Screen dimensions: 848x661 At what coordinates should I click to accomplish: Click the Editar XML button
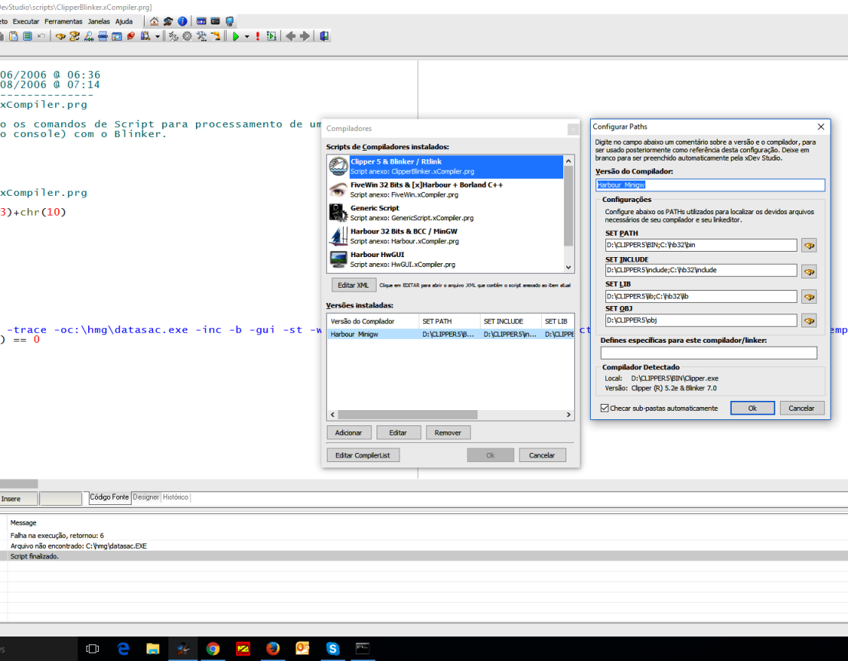tap(353, 285)
